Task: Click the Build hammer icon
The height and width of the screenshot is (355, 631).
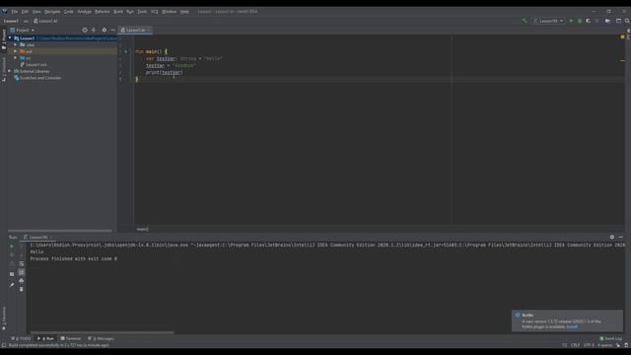Action: (x=525, y=21)
